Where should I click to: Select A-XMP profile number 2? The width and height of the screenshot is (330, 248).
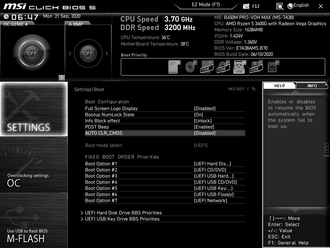pyautogui.click(x=70, y=54)
